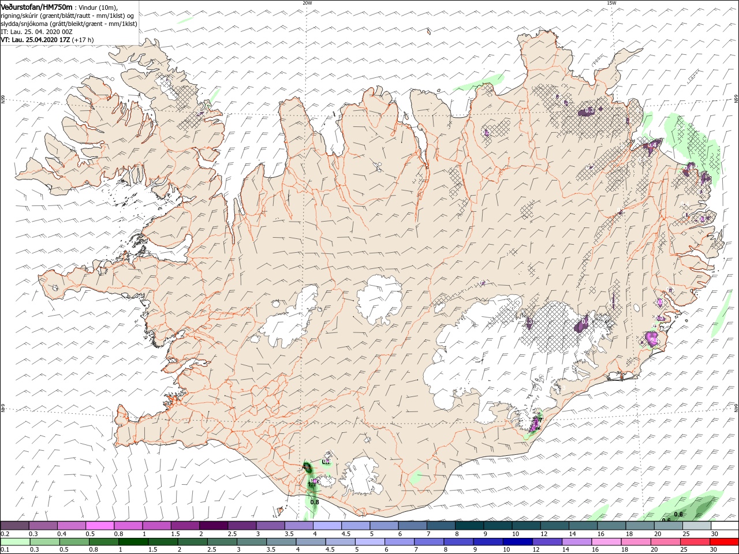This screenshot has width=739, height=554.
Task: Click the description line starting with rigning/skúrir
Action: tap(67, 15)
